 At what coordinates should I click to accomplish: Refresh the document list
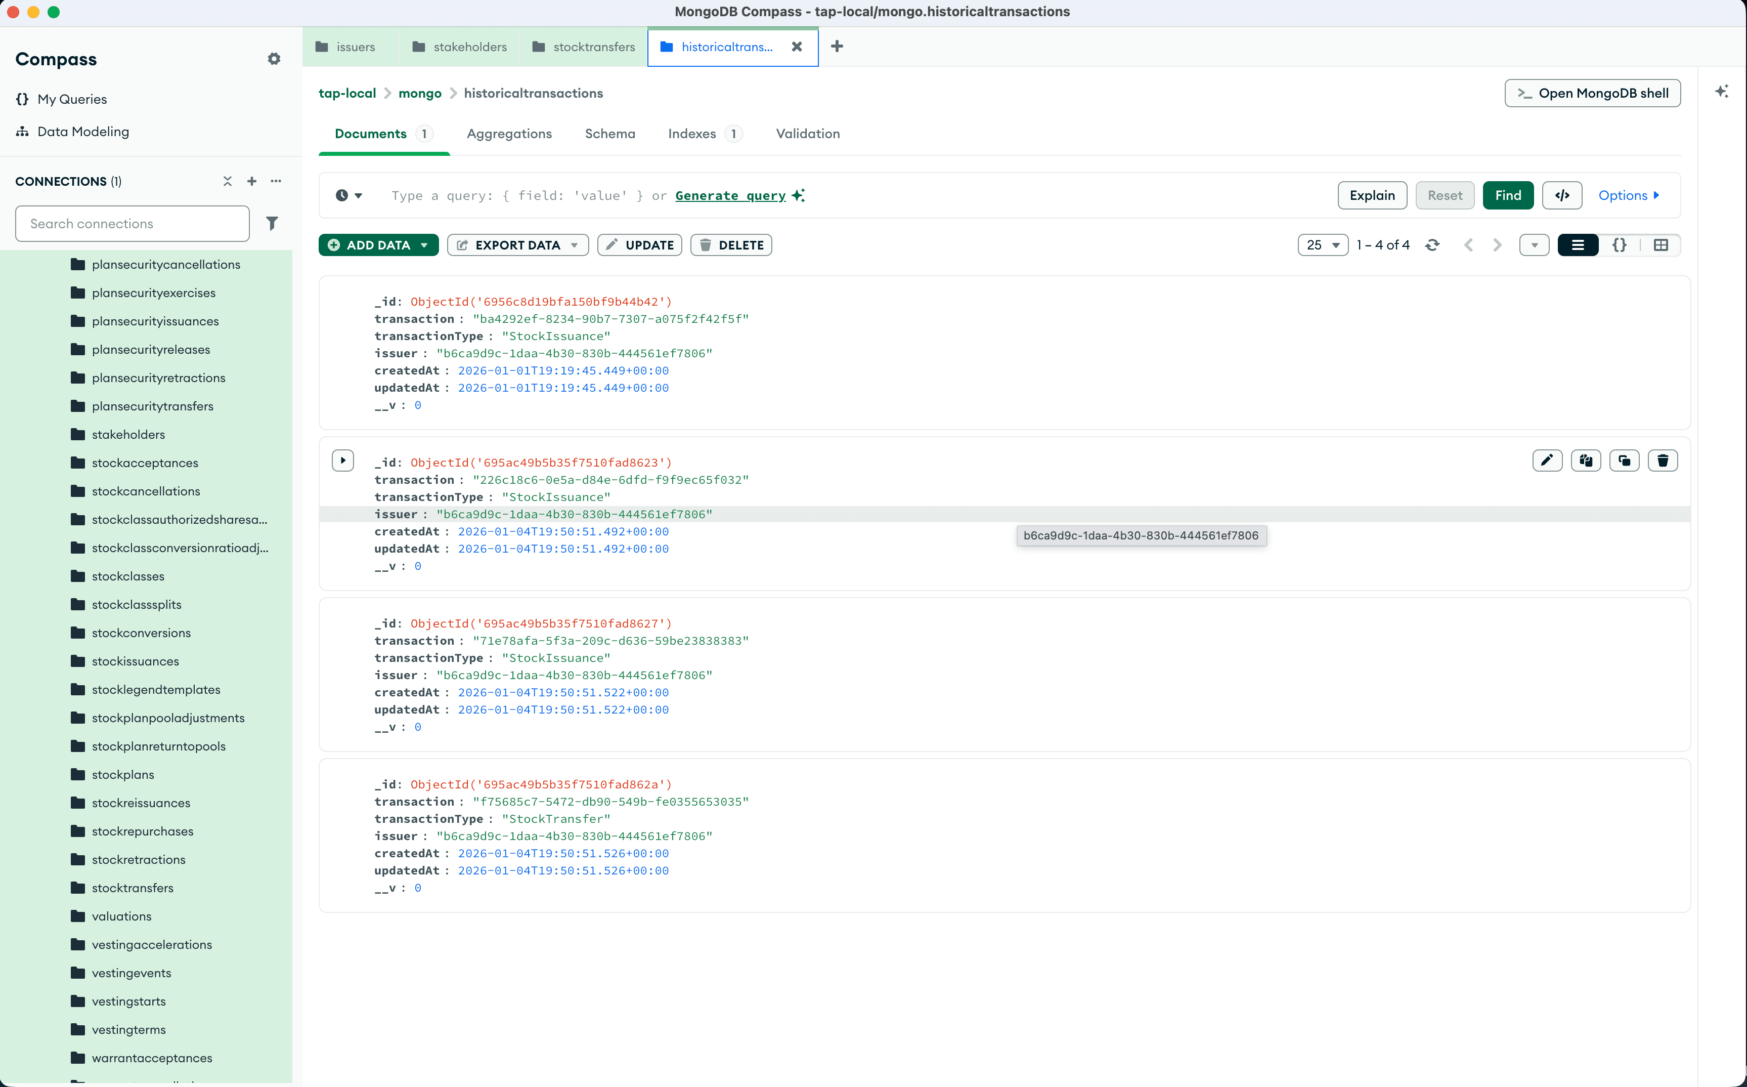pyautogui.click(x=1432, y=245)
